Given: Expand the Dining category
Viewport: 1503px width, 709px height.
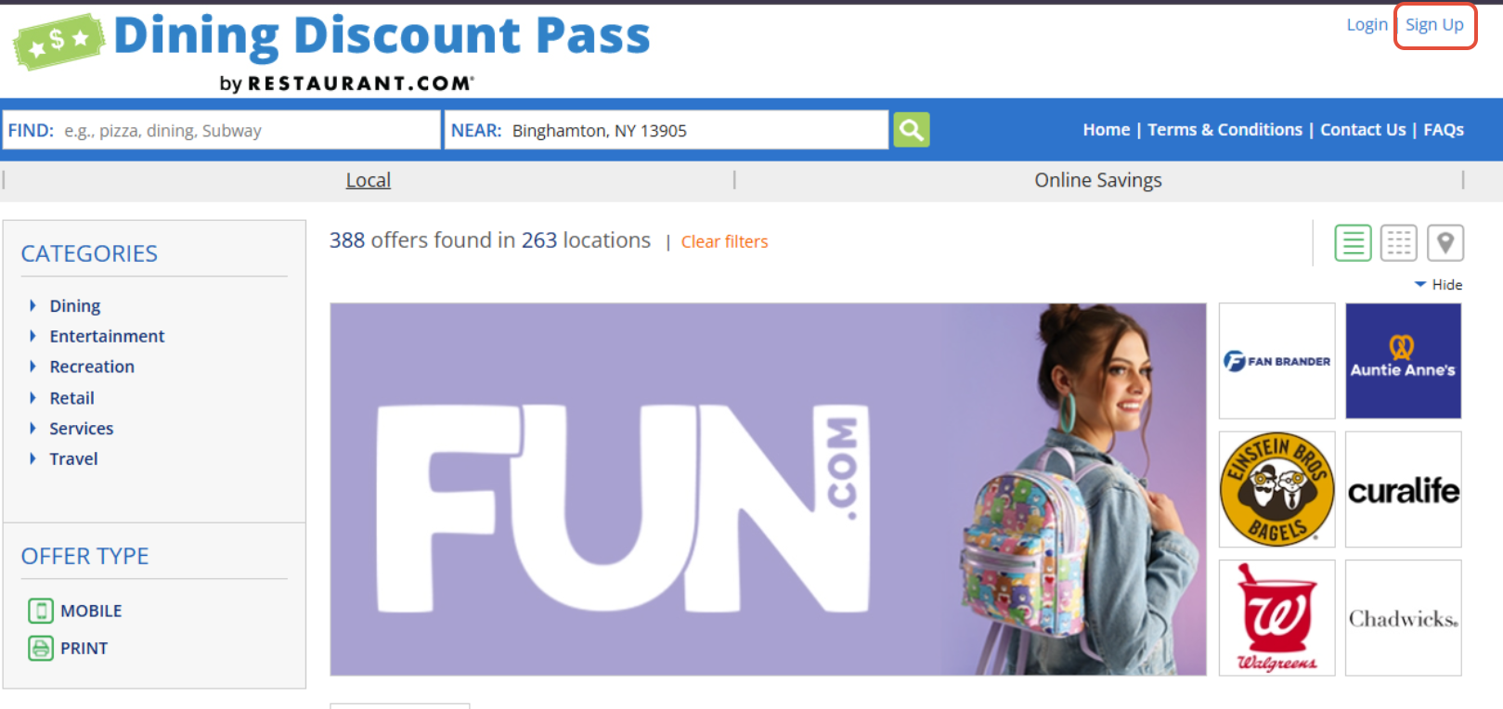Looking at the screenshot, I should click(x=74, y=305).
